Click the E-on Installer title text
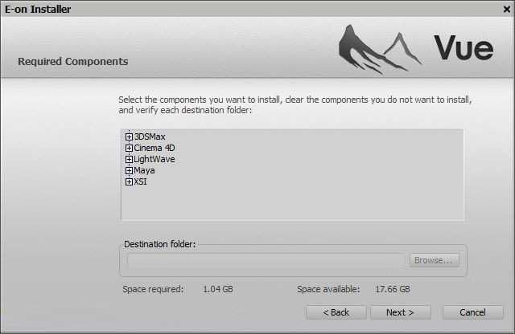The image size is (515, 334). tap(38, 9)
